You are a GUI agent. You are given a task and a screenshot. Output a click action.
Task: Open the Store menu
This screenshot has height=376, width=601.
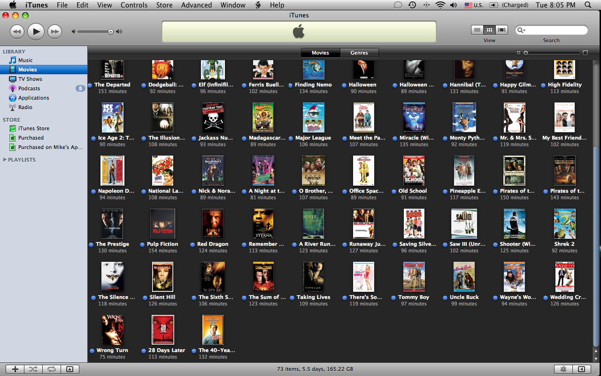pos(164,5)
